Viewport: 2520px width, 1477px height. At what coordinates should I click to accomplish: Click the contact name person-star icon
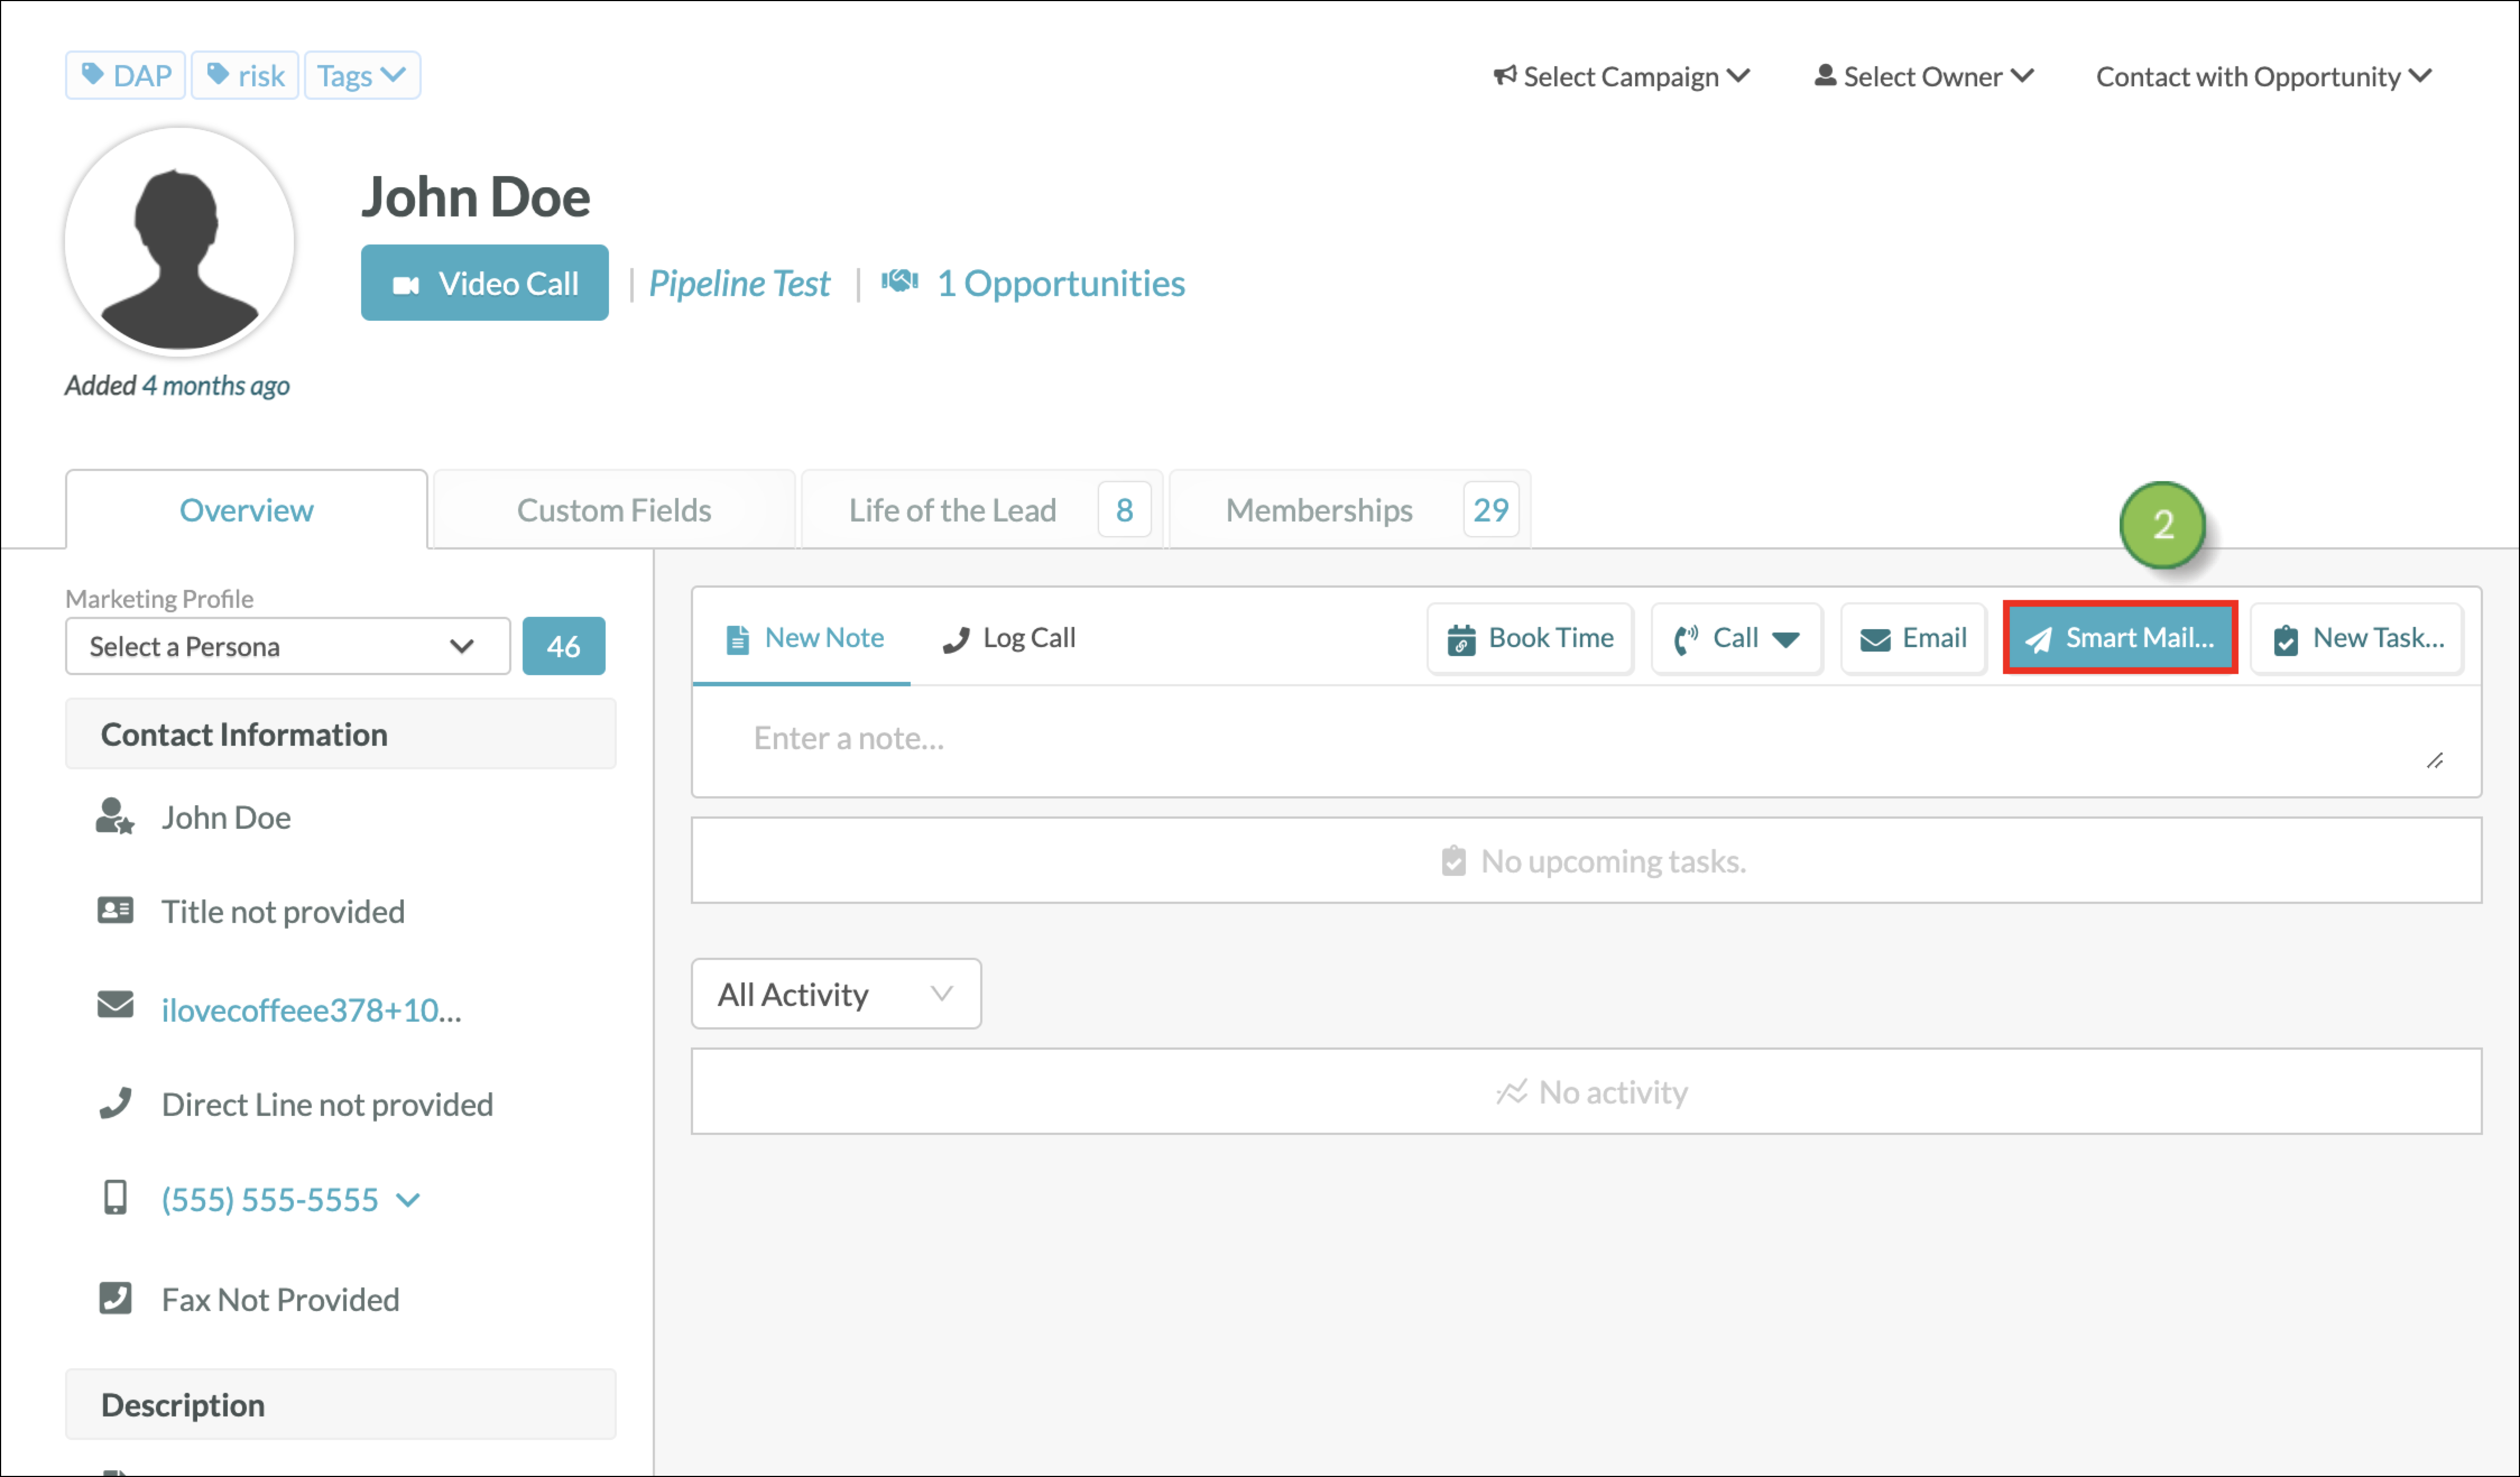click(x=114, y=816)
